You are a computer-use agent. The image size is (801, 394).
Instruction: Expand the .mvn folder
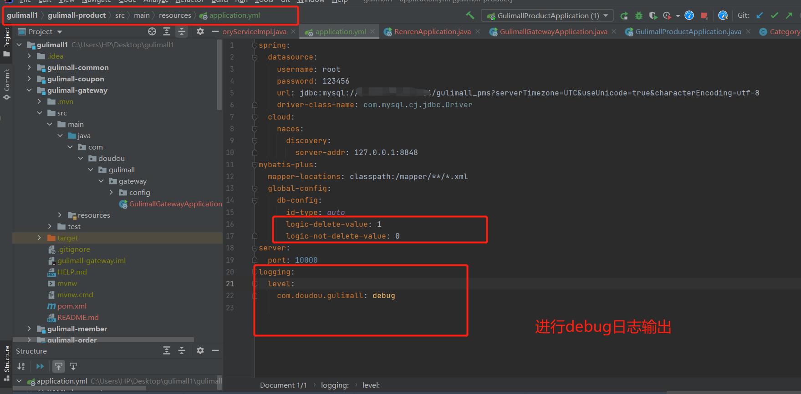(x=39, y=101)
